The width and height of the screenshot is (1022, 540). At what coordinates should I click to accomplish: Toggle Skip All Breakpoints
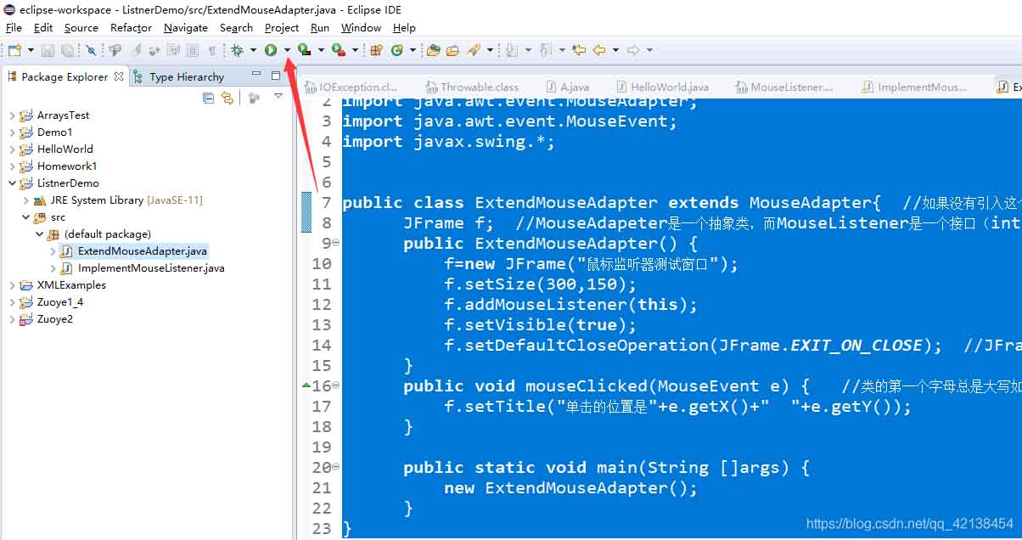[91, 50]
